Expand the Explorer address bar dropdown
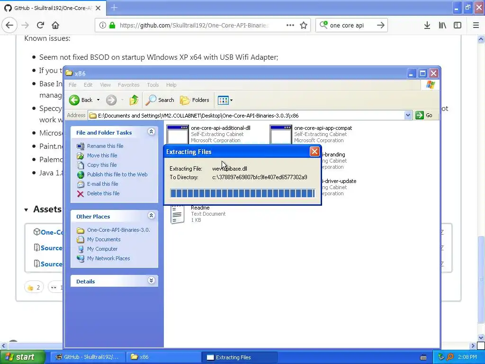This screenshot has height=364, width=485. (408, 116)
